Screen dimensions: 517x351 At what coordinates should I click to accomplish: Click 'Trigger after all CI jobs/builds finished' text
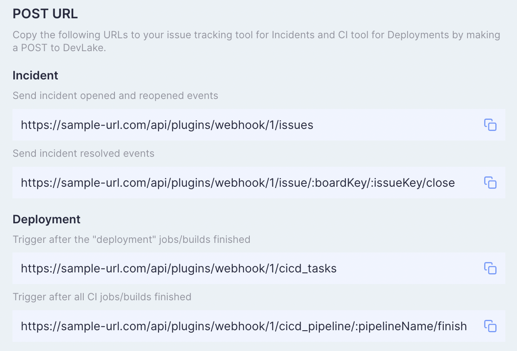[x=102, y=297]
